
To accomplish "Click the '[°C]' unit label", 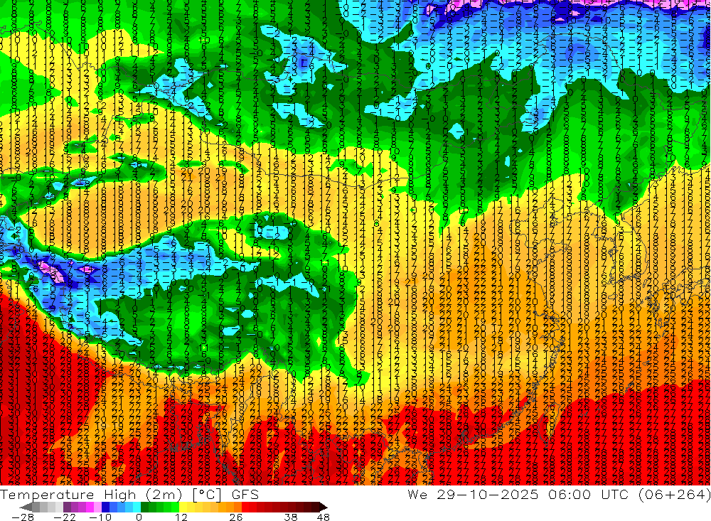I will point(207,495).
